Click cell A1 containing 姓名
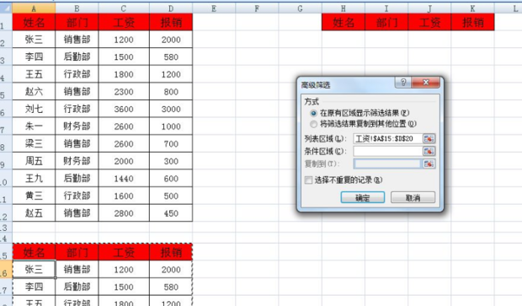The width and height of the screenshot is (522, 306). point(34,22)
